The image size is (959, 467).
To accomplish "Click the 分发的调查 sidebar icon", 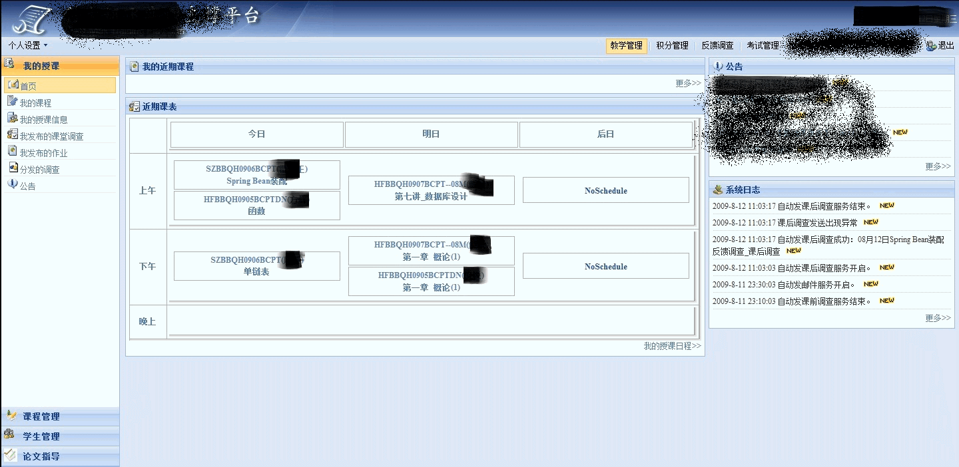I will 13,168.
